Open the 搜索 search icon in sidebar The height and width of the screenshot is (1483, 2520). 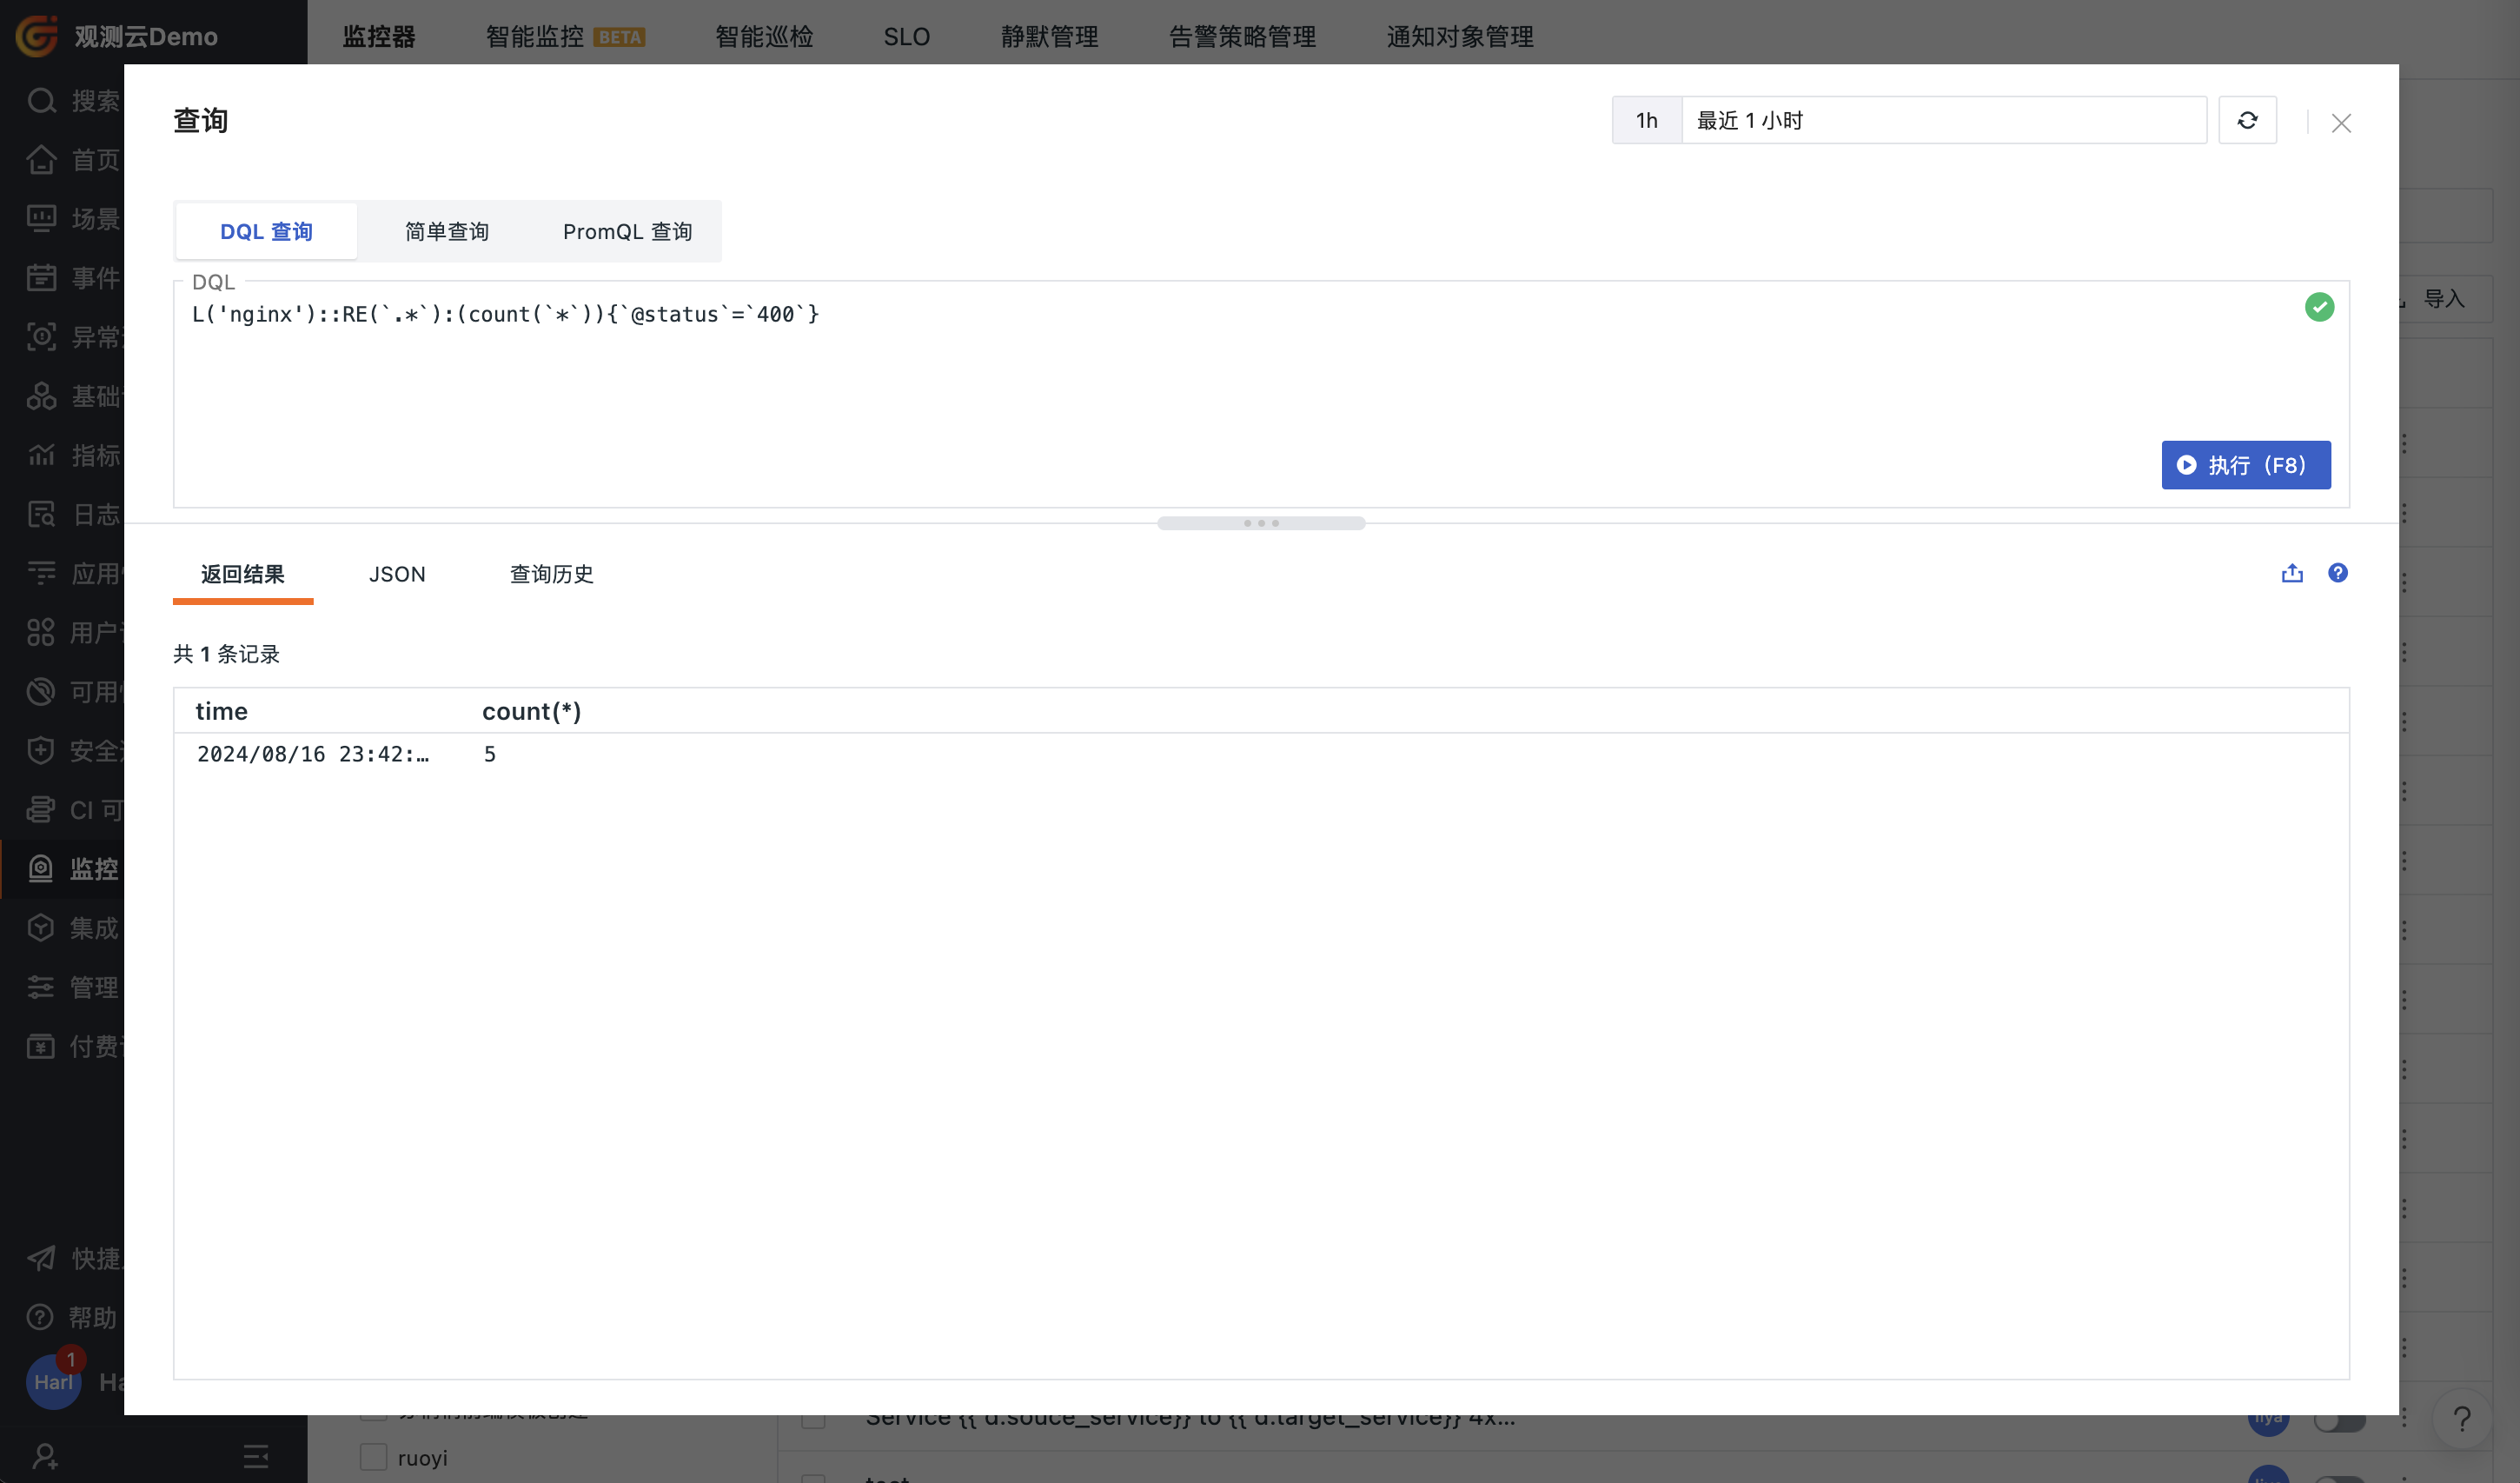tap(41, 100)
